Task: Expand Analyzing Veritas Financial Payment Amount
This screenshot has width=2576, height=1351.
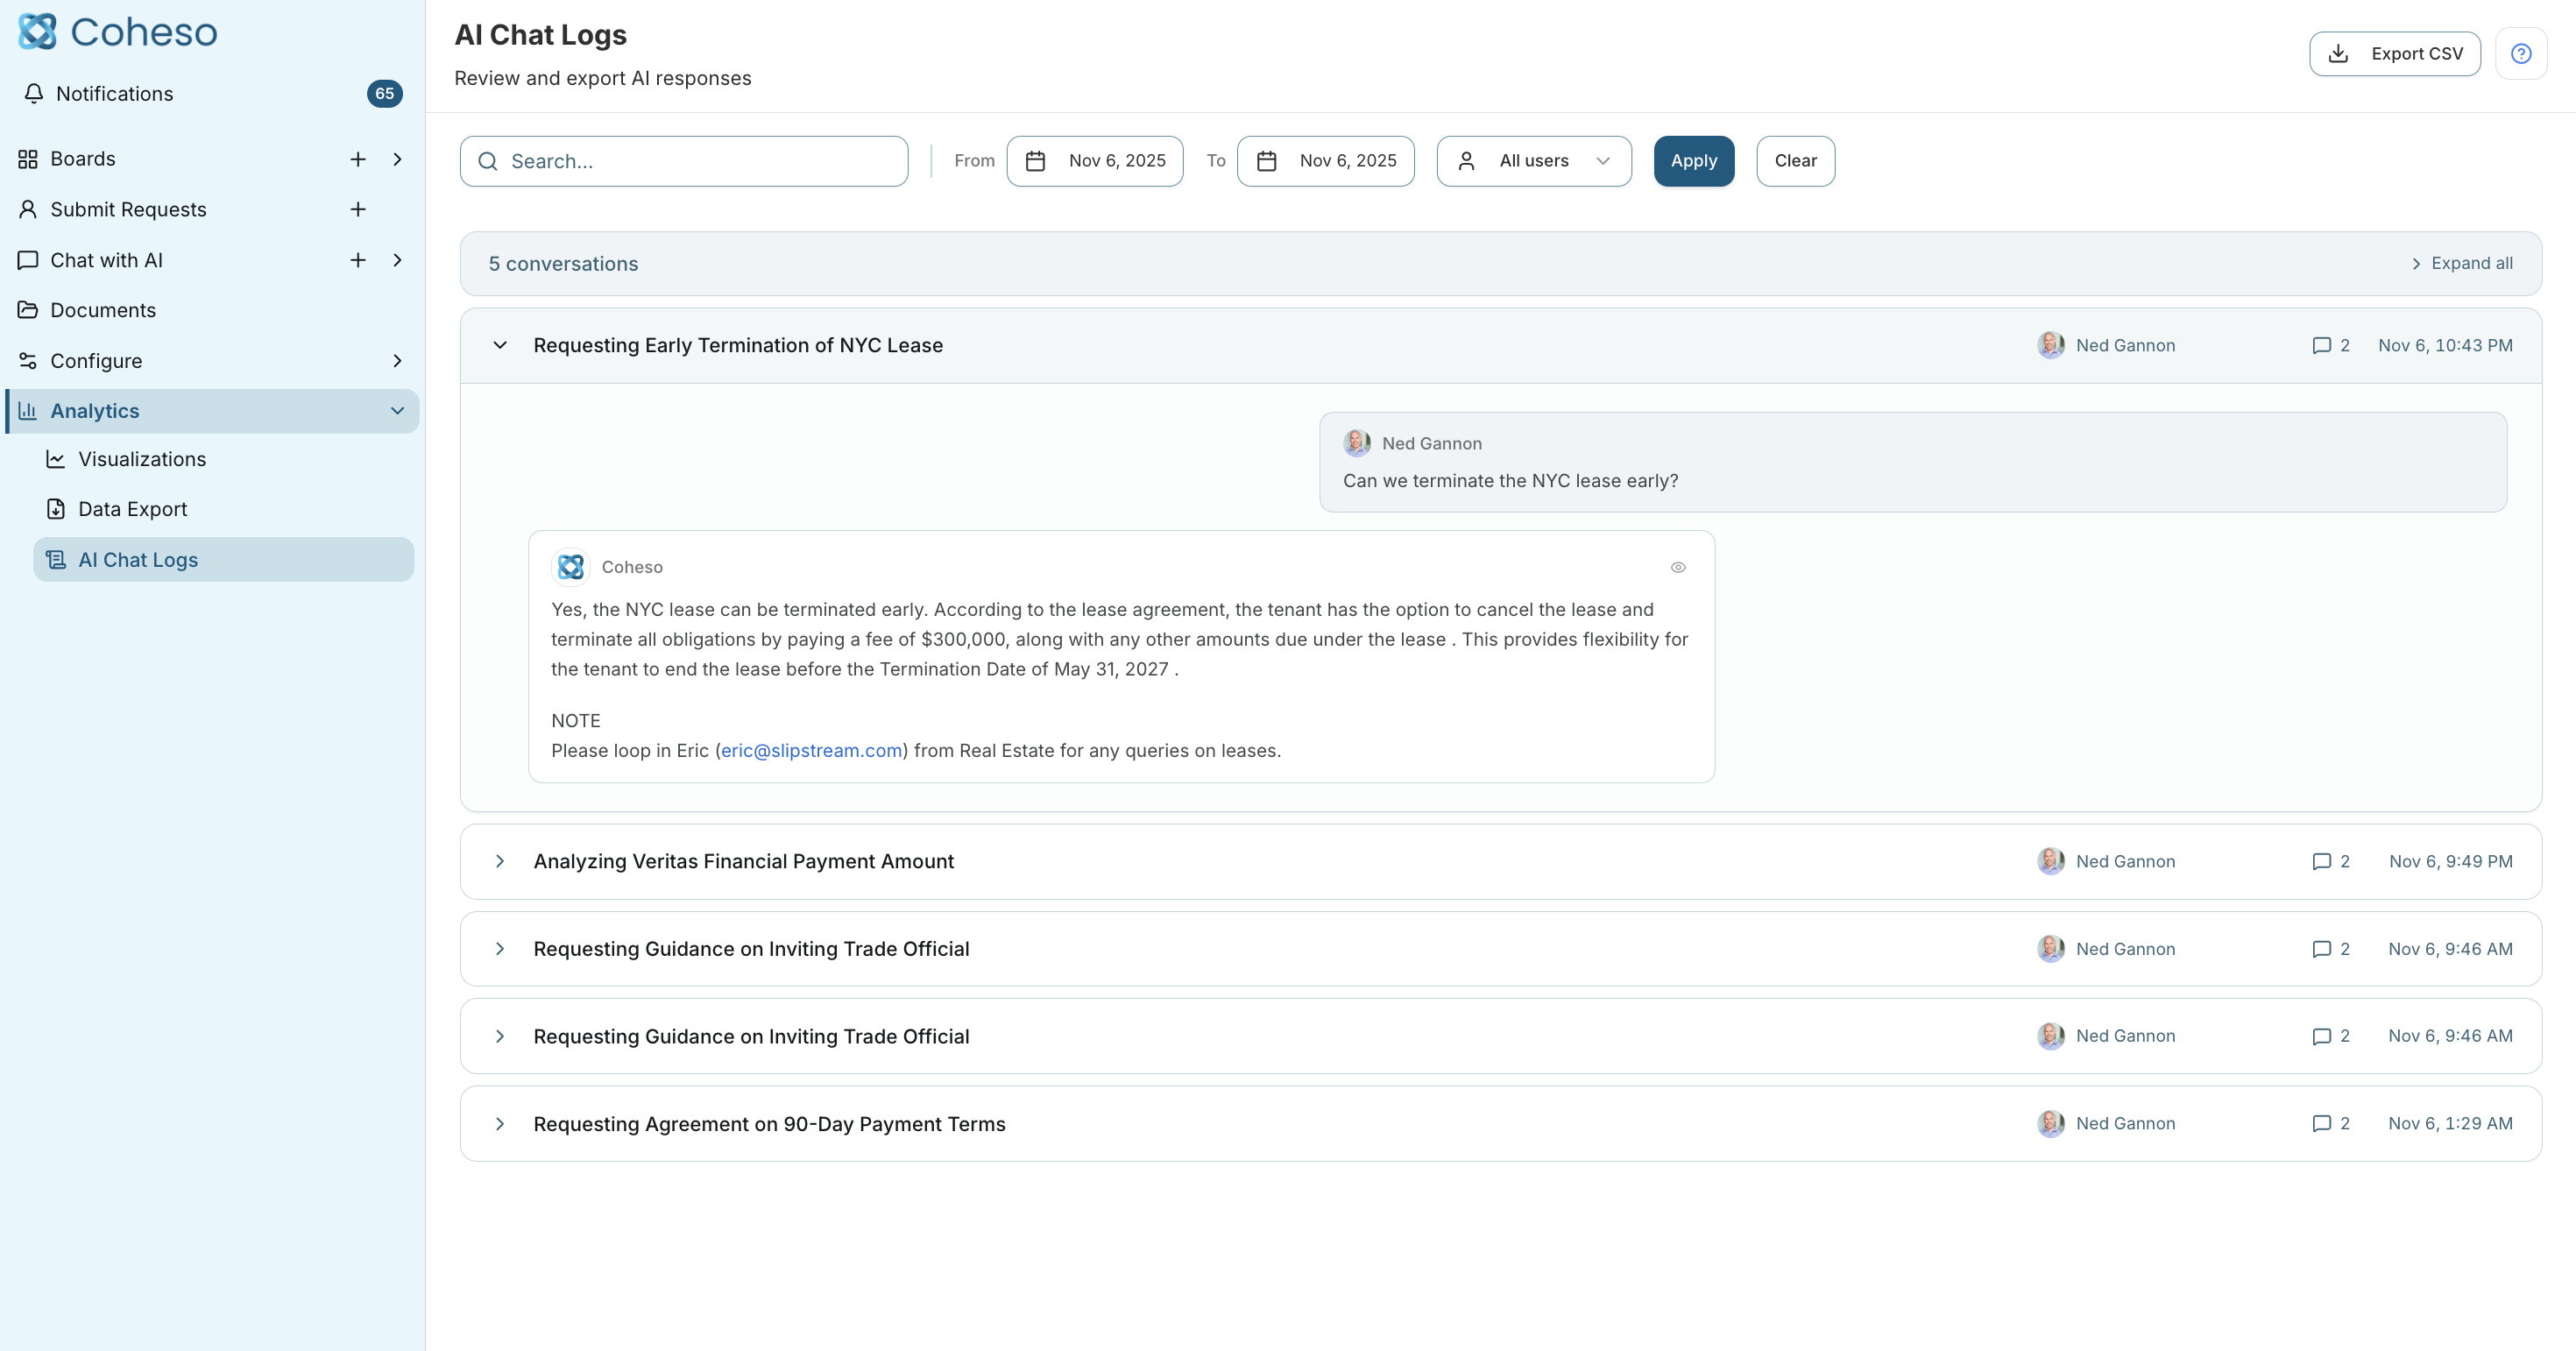Action: tap(500, 861)
